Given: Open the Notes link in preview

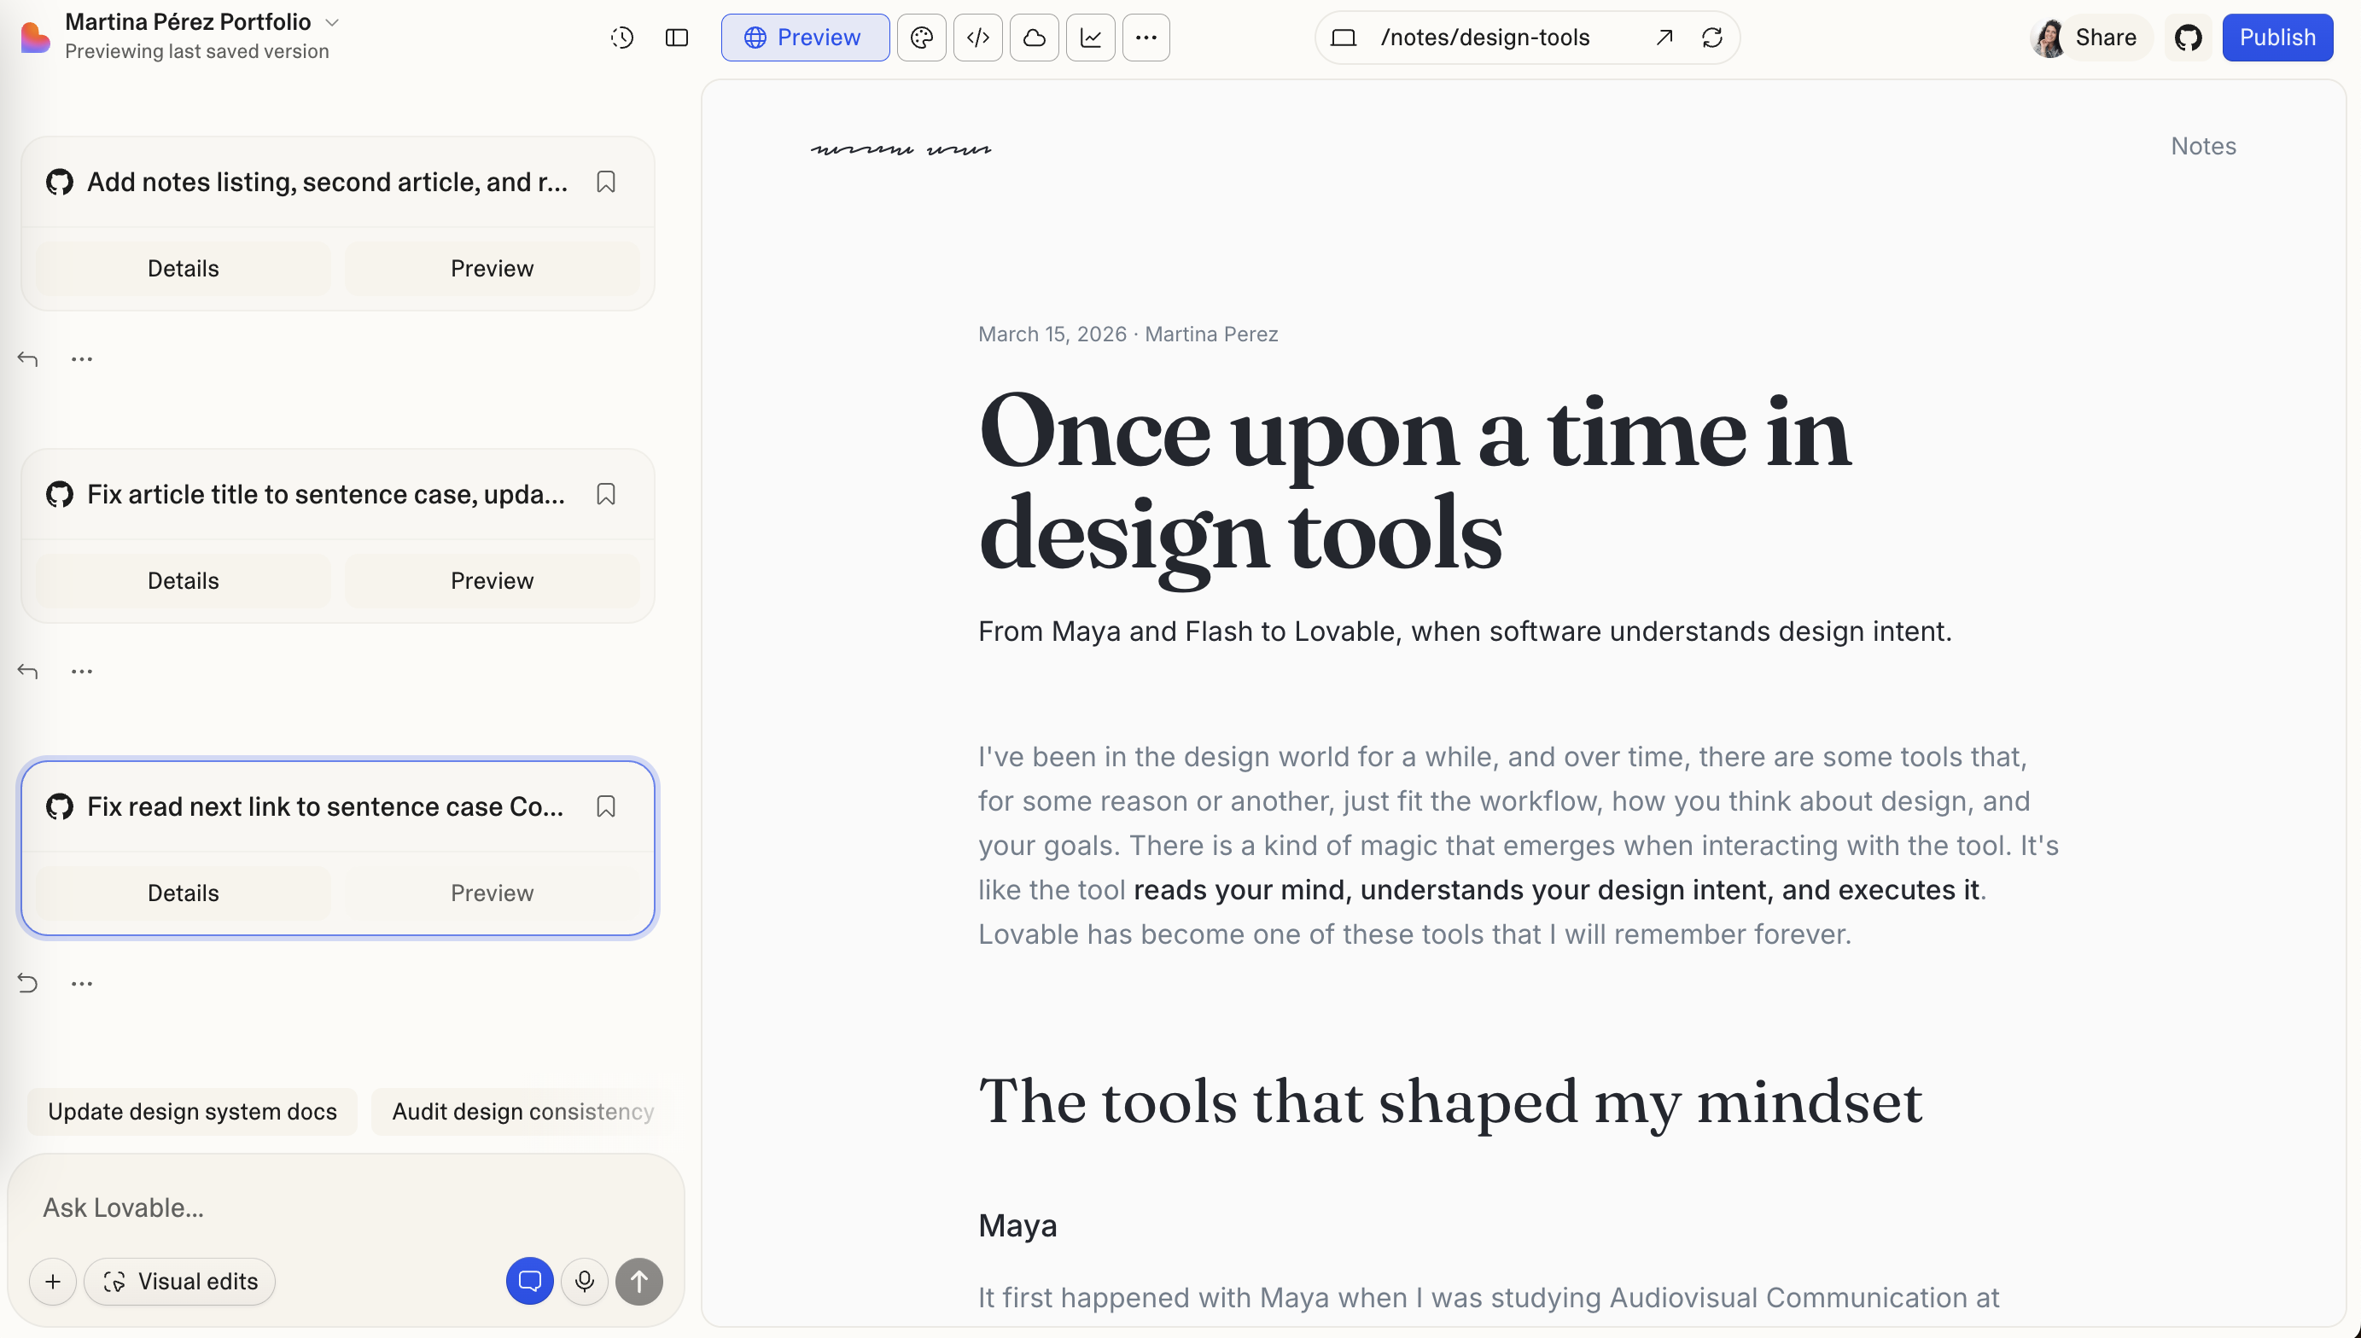Looking at the screenshot, I should pos(2203,146).
